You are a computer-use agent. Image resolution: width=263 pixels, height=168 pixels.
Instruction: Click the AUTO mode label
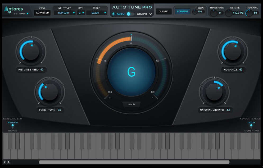point(121,14)
